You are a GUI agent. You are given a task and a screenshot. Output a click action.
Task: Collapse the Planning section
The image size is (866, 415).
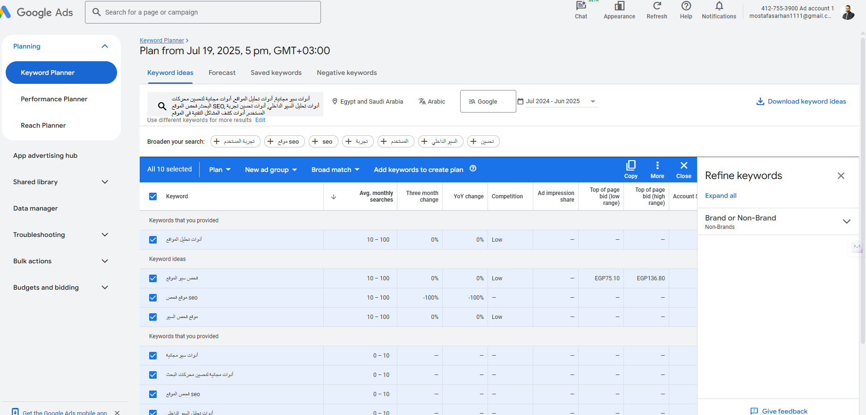coord(105,46)
